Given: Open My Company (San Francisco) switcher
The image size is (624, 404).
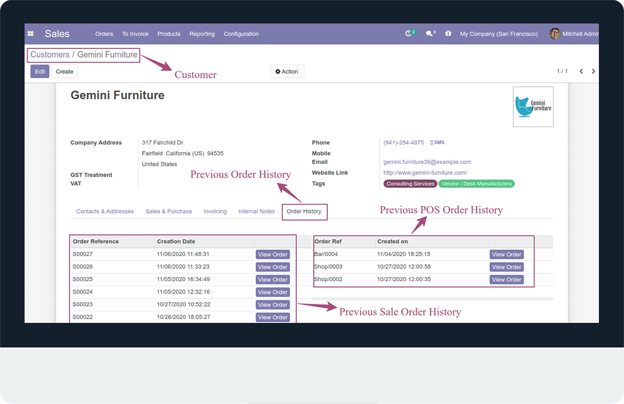Looking at the screenshot, I should tap(498, 34).
